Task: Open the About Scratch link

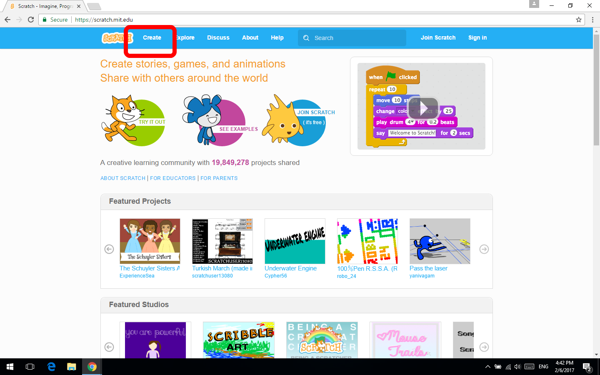Action: 123,178
